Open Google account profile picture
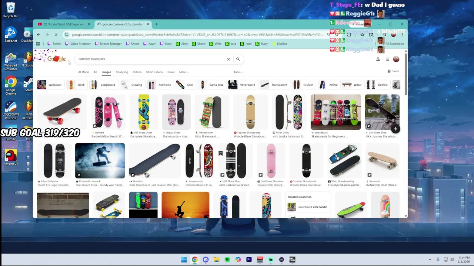474x266 pixels. click(396, 59)
